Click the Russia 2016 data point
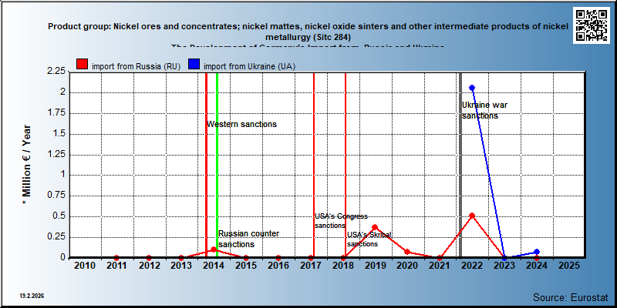 click(278, 258)
